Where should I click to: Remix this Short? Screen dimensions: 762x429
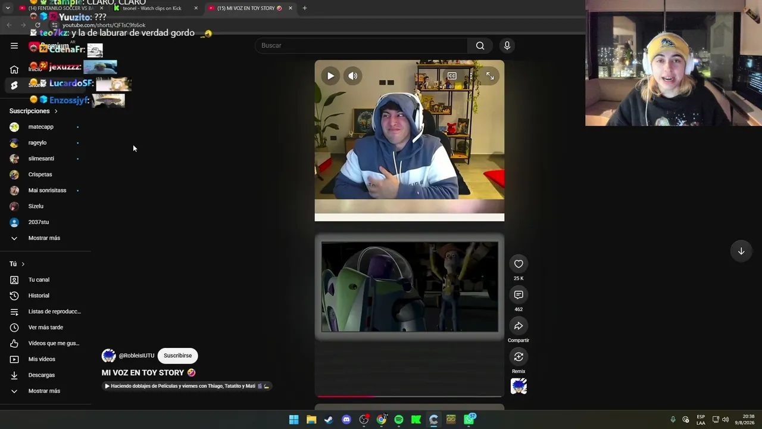pyautogui.click(x=519, y=357)
